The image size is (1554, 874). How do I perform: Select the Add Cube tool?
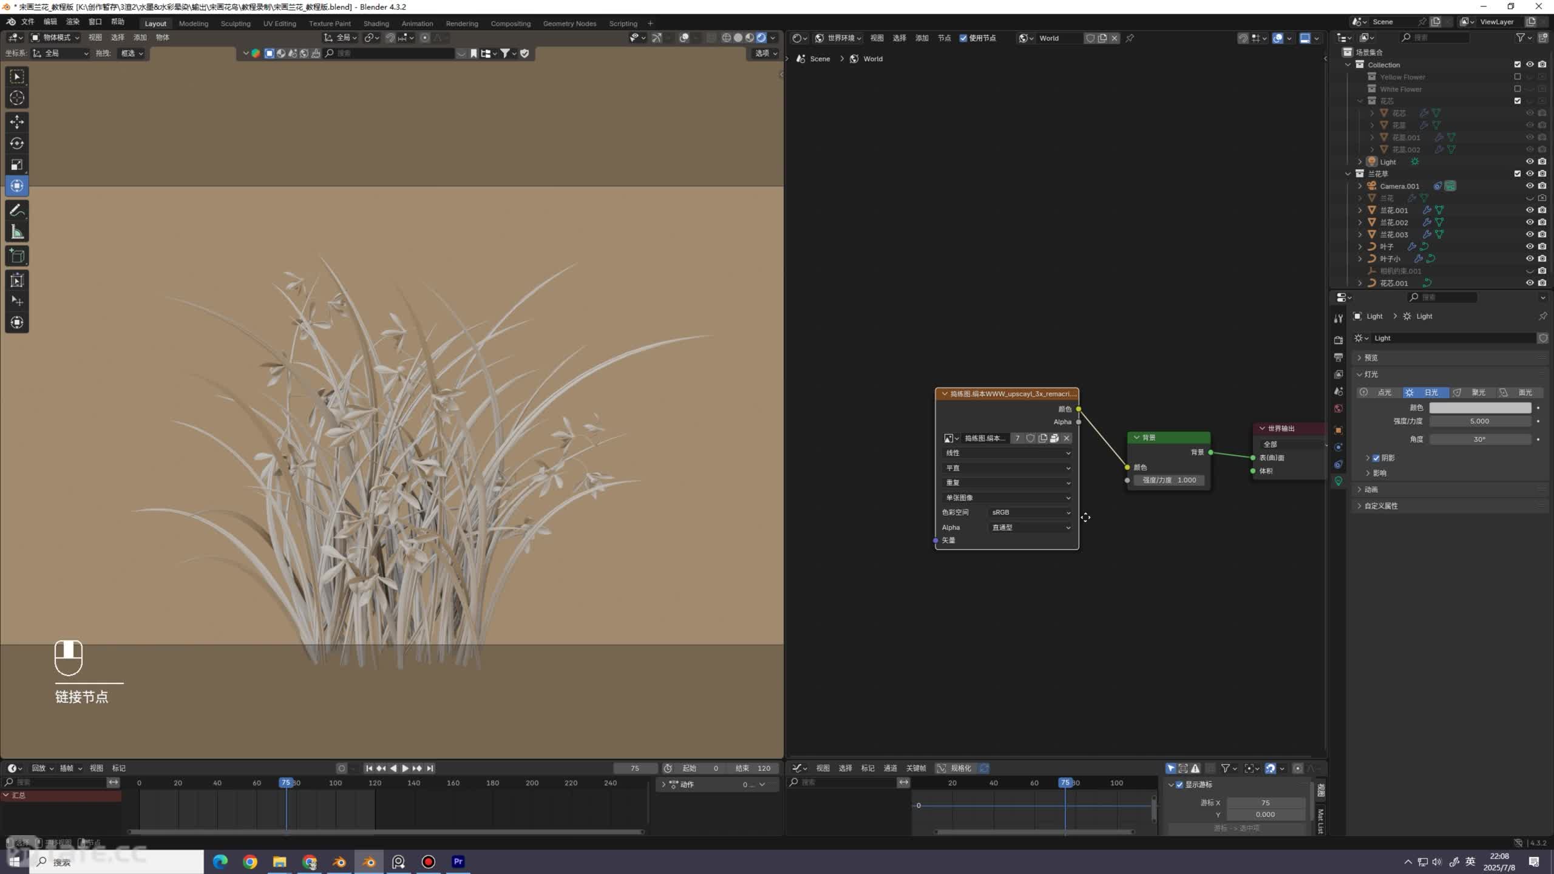click(17, 256)
